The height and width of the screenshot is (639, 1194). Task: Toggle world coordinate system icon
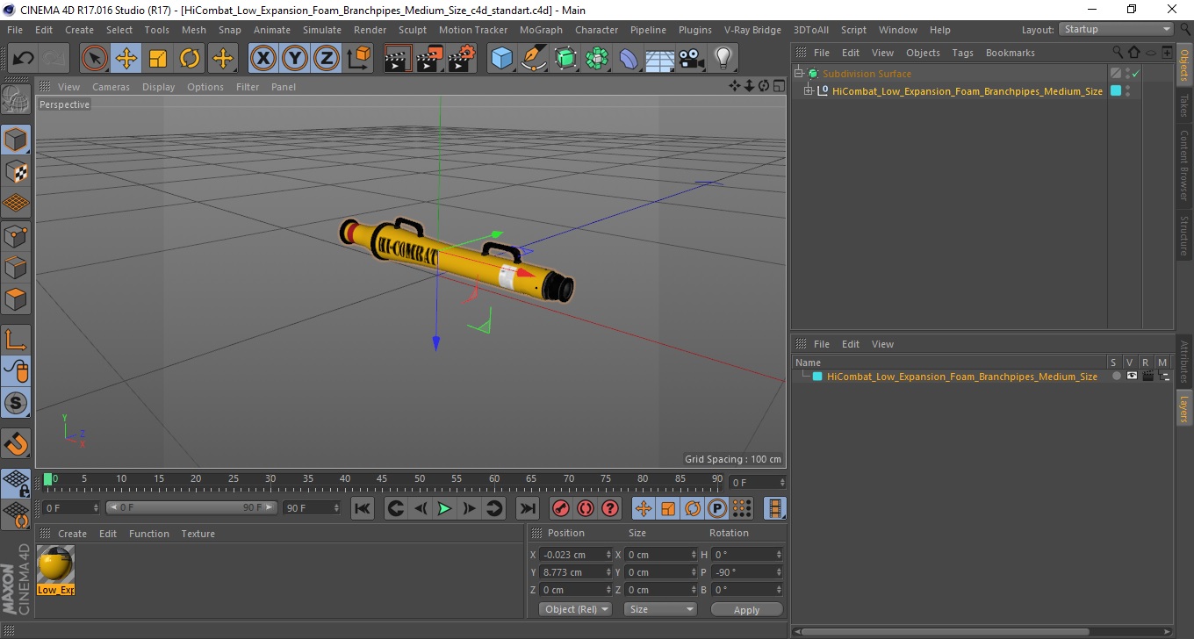pos(358,59)
